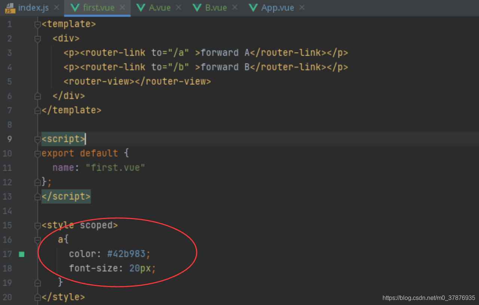Switch to the A.vue tab
Viewport: 479px width, 305px height.
coord(159,8)
